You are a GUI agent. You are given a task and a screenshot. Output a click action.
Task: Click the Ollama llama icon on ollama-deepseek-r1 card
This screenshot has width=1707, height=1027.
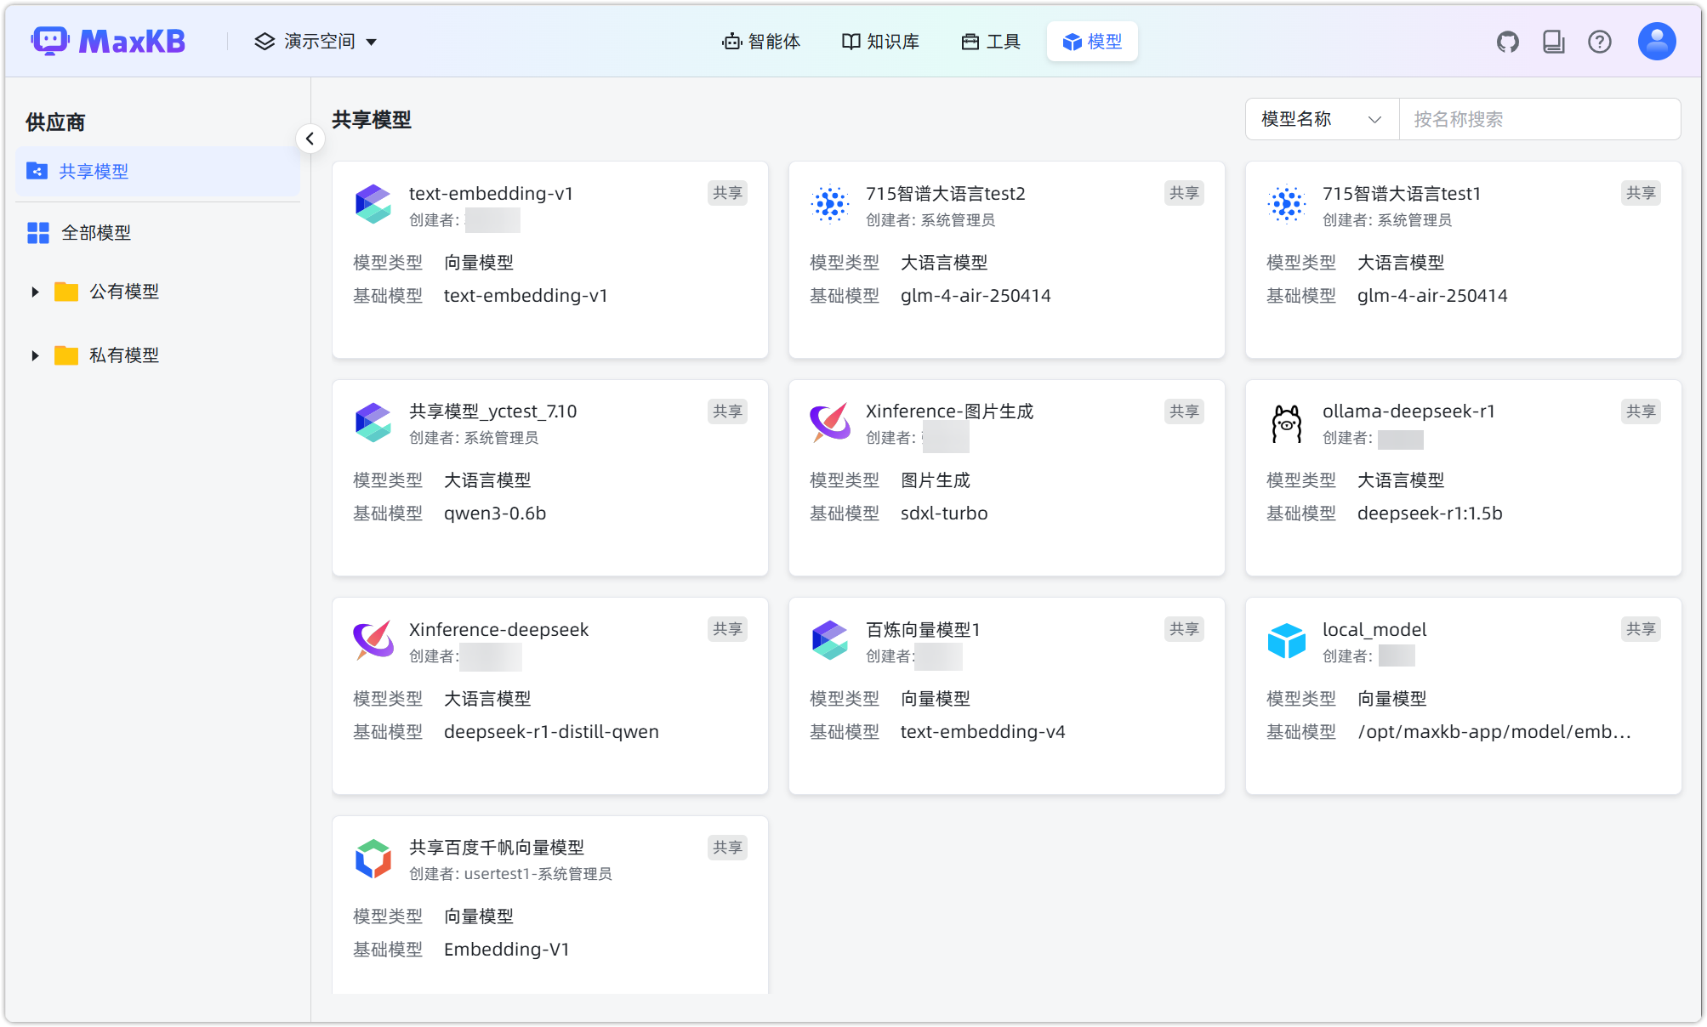click(x=1286, y=423)
